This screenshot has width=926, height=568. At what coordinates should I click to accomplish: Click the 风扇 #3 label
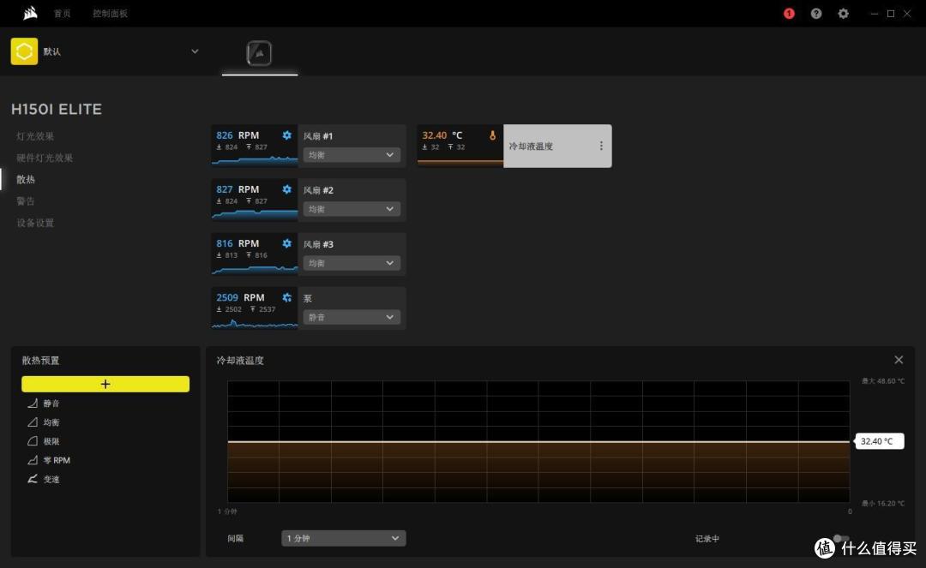click(318, 245)
